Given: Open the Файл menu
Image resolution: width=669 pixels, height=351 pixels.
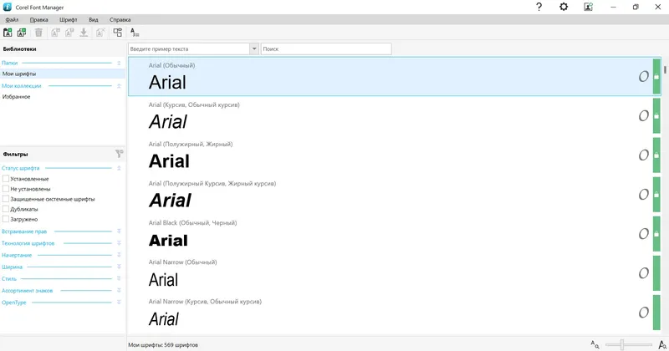Looking at the screenshot, I should pos(12,19).
